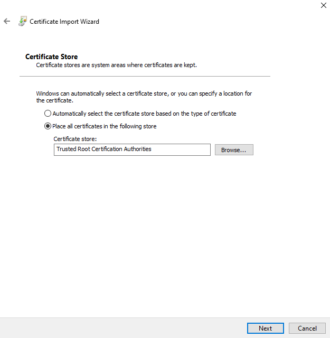
Task: Open the Browse… certificate store dialog
Action: (234, 150)
